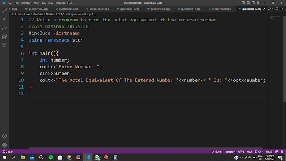This screenshot has height=161, width=286.
Task: Change encoding via UTF-8 status
Action: click(x=241, y=152)
